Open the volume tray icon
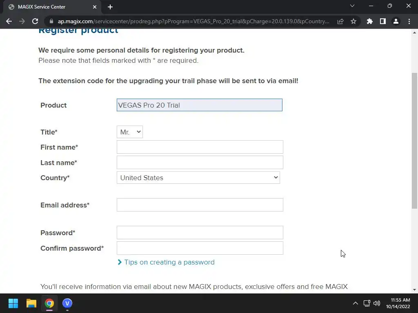418x313 pixels. 377,303
